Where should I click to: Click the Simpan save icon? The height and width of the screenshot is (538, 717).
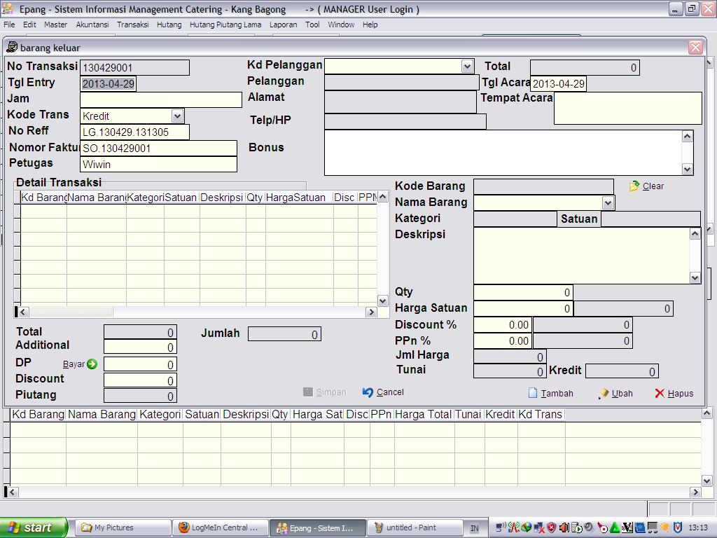tap(308, 392)
